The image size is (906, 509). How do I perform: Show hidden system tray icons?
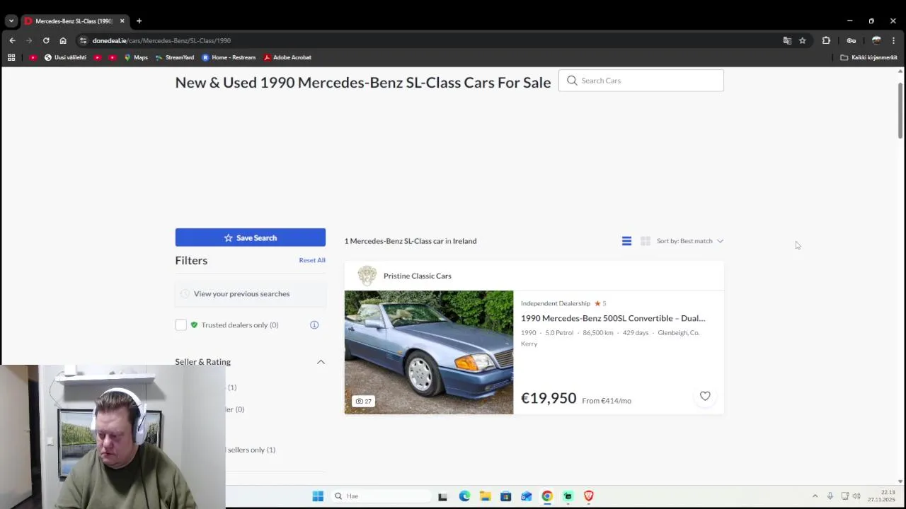coord(815,496)
